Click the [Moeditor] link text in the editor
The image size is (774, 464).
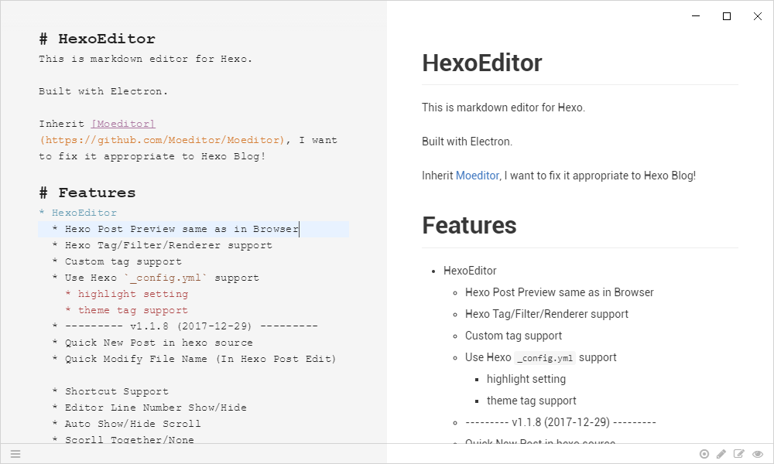click(x=123, y=124)
